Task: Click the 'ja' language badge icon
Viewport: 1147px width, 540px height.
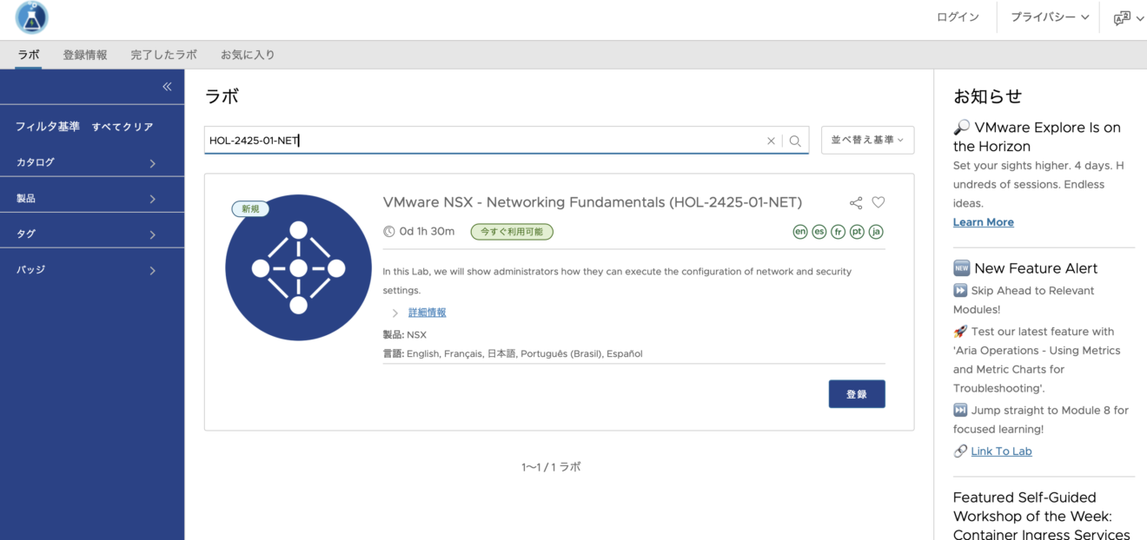Action: (x=876, y=232)
